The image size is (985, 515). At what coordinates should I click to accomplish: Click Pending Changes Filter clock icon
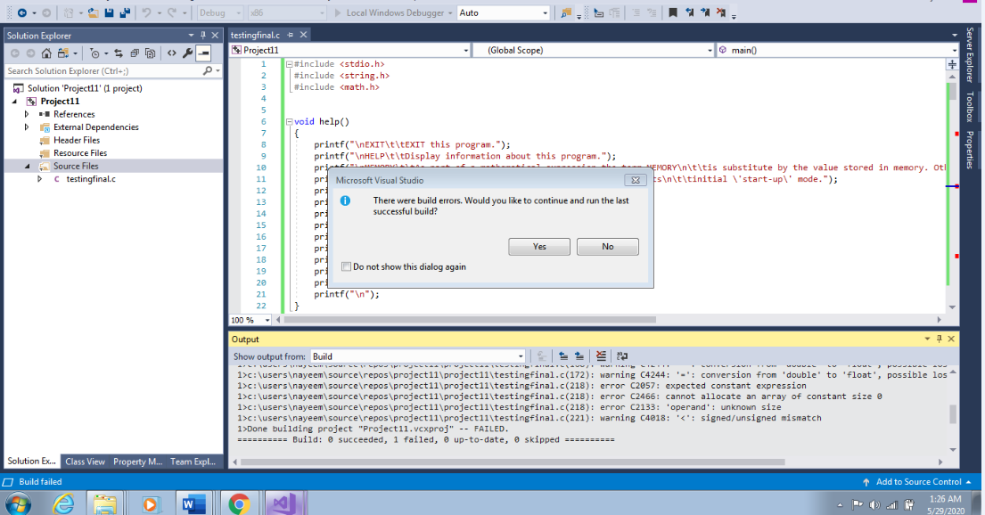(x=94, y=53)
